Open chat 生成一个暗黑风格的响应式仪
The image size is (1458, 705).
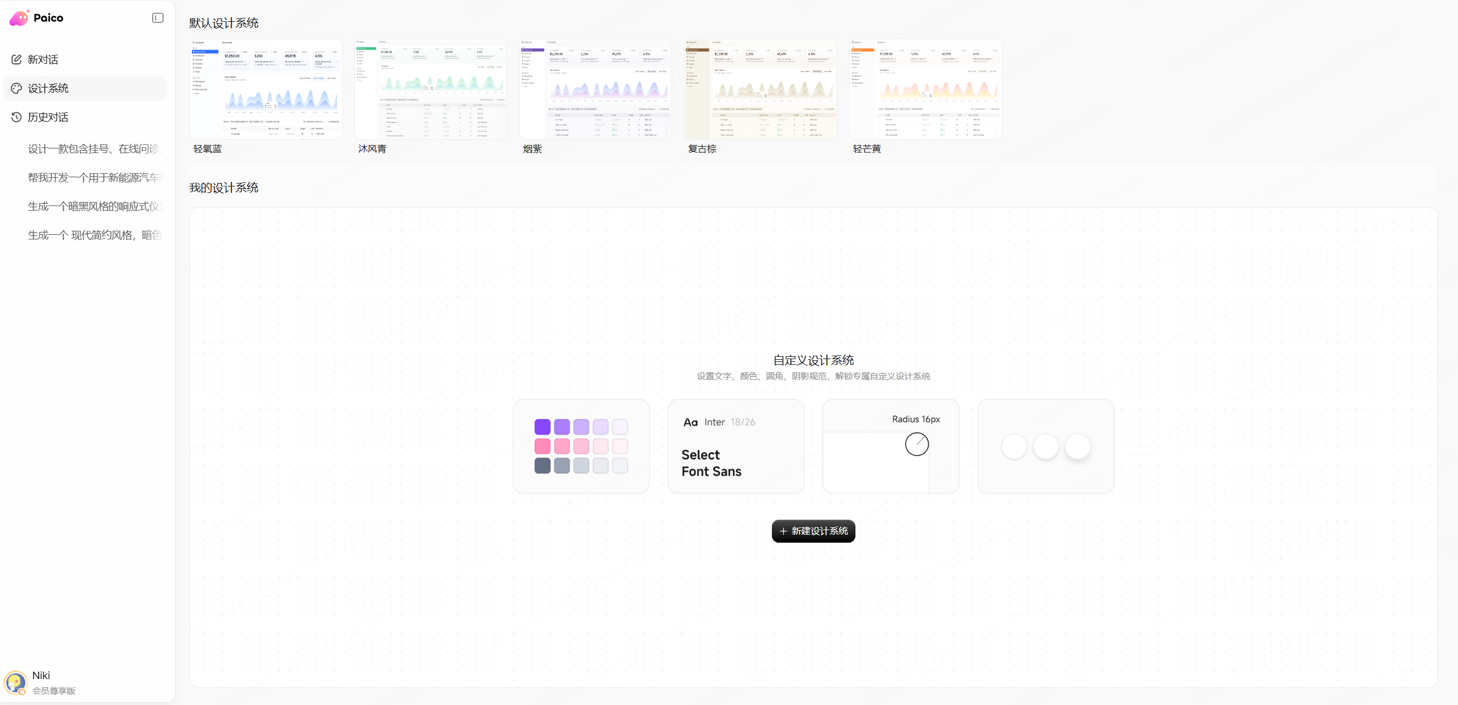click(x=95, y=207)
